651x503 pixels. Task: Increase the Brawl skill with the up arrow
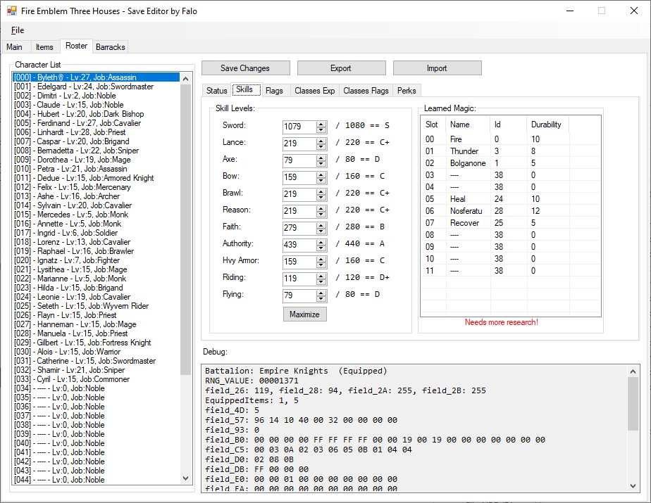coord(321,191)
